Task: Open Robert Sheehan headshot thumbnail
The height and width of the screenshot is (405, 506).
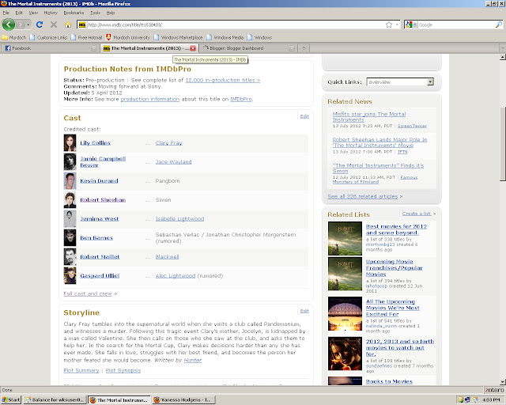Action: click(70, 200)
